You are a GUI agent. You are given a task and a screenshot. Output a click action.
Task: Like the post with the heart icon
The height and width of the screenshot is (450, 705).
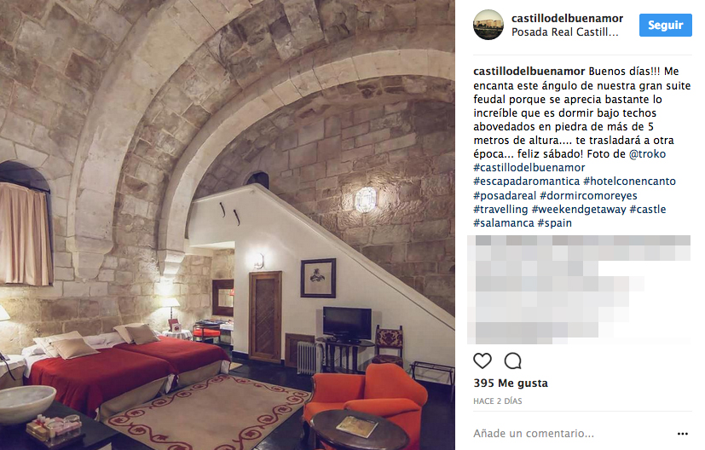[x=482, y=361]
